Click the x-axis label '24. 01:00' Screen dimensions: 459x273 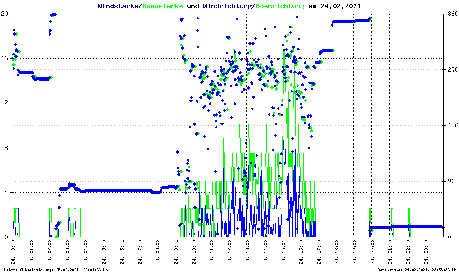click(x=31, y=252)
